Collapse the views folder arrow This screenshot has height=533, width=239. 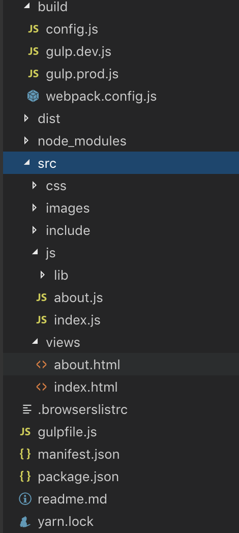coord(35,342)
